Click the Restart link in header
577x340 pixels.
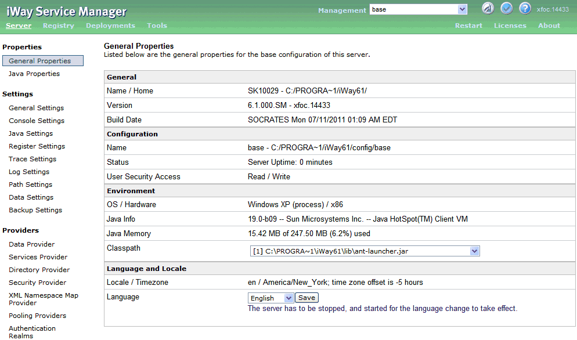(x=468, y=26)
